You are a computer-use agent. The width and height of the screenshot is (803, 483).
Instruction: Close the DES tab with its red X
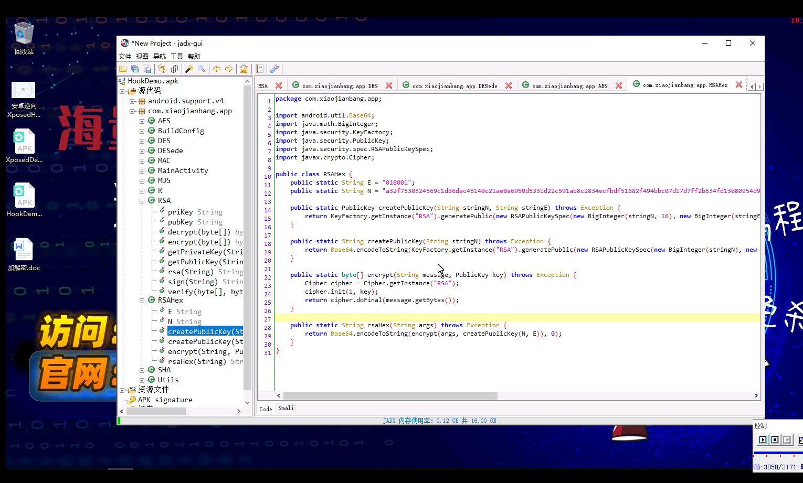(x=389, y=85)
